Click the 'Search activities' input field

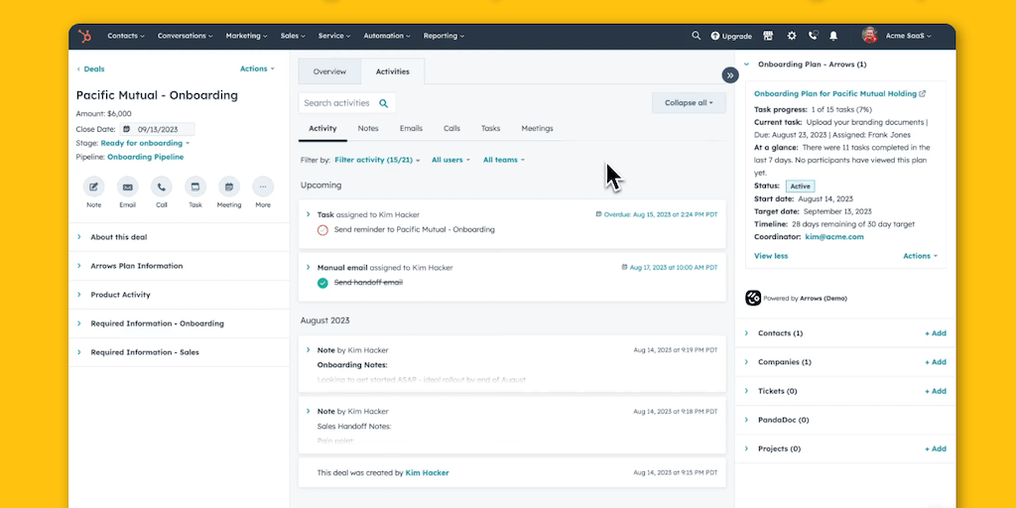tap(337, 103)
